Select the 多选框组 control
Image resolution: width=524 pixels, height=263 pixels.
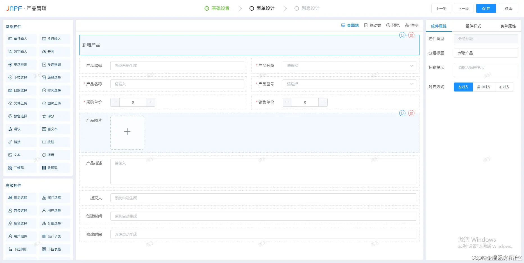[x=55, y=65]
